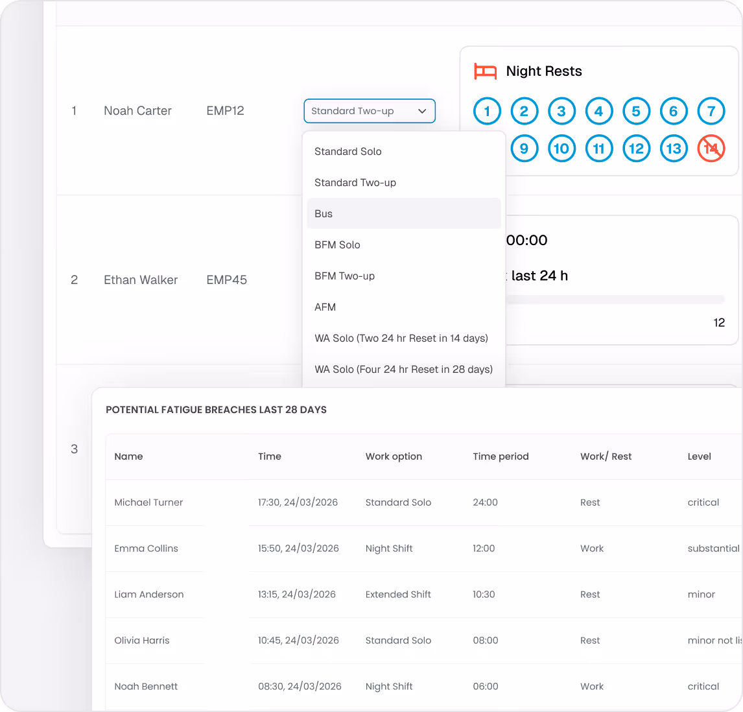Click driver name Noah Carter

tap(137, 111)
